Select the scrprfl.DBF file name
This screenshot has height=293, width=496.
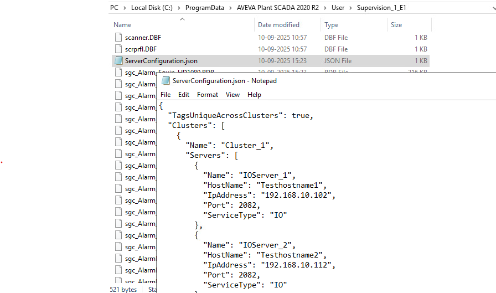(141, 49)
